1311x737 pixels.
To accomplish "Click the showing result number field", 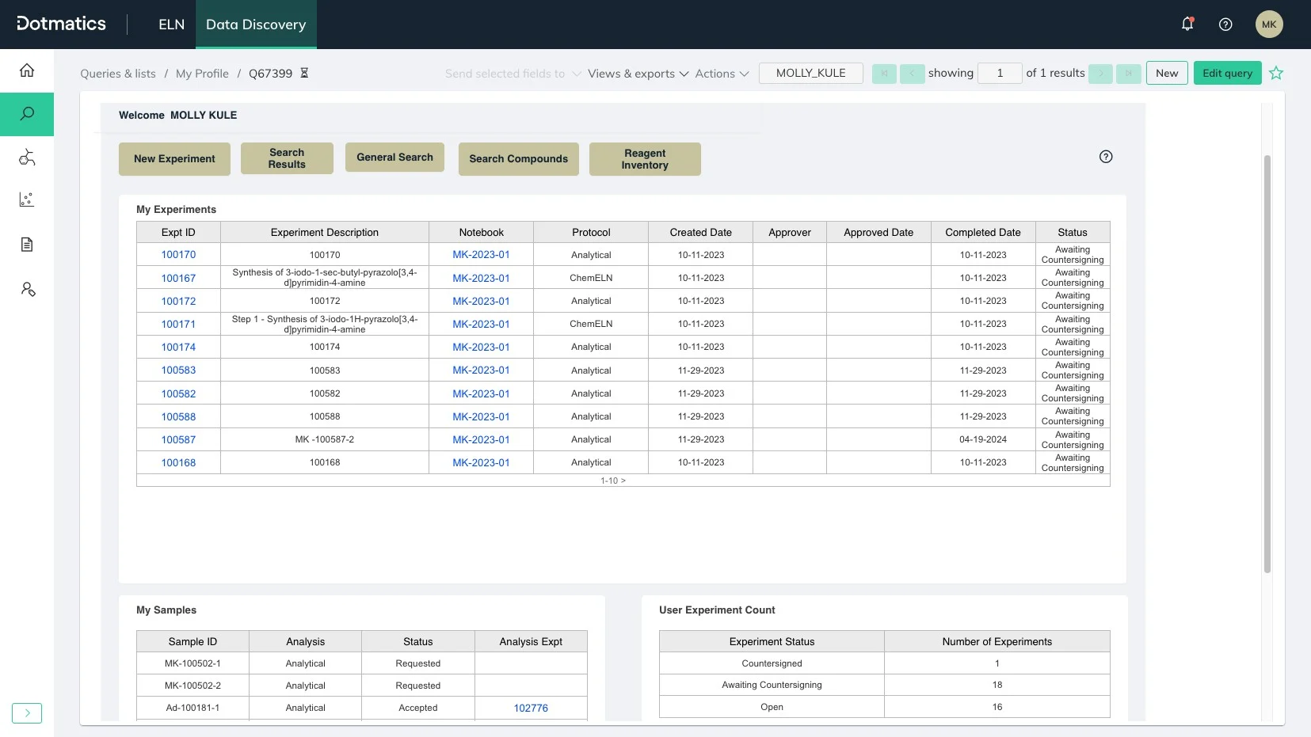I will tap(999, 74).
